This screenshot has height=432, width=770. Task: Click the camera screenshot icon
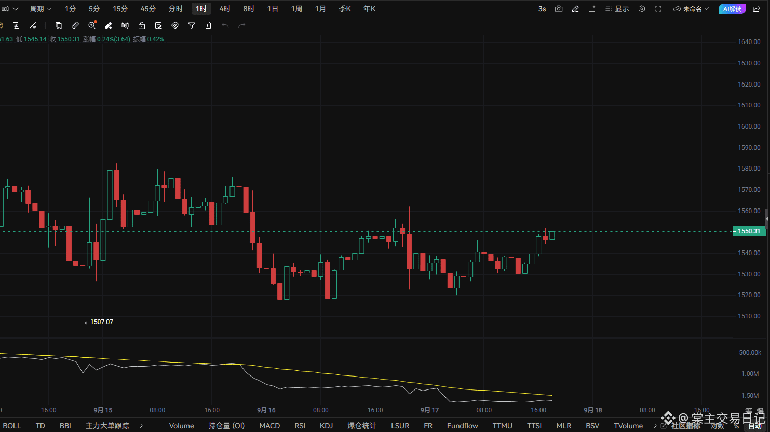[559, 9]
